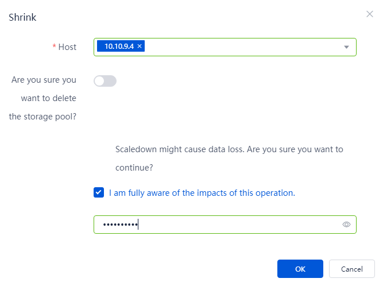Viewport: 383px width, 286px height.
Task: Open the Host selection combo box
Action: point(225,47)
